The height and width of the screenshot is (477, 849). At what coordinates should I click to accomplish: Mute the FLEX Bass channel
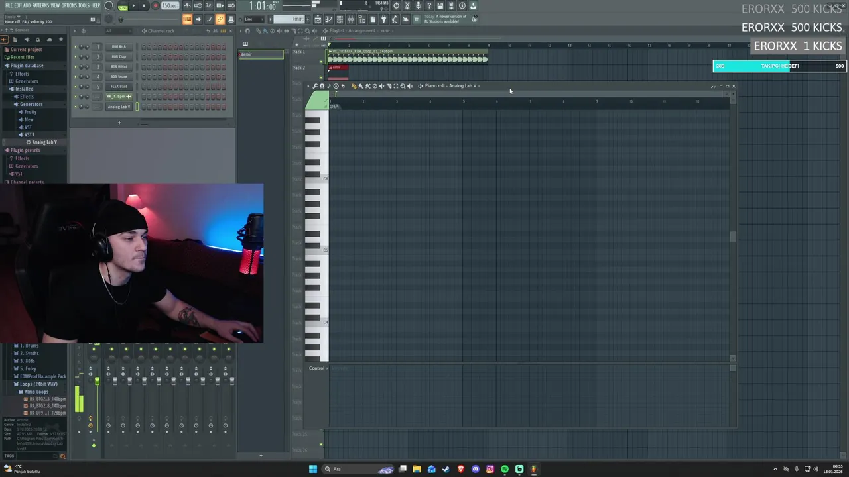point(76,86)
